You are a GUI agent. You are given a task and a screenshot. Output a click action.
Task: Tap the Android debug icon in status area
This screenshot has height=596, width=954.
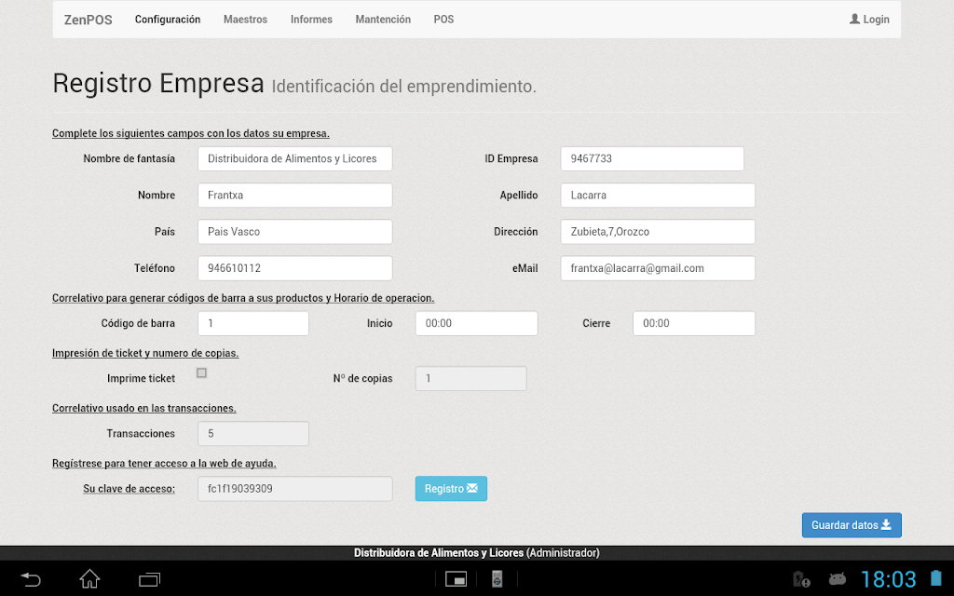tap(838, 578)
